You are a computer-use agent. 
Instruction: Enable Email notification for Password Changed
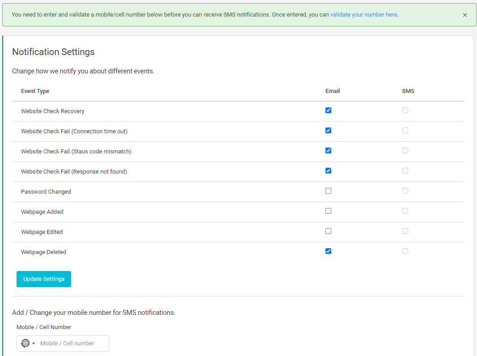tap(329, 191)
